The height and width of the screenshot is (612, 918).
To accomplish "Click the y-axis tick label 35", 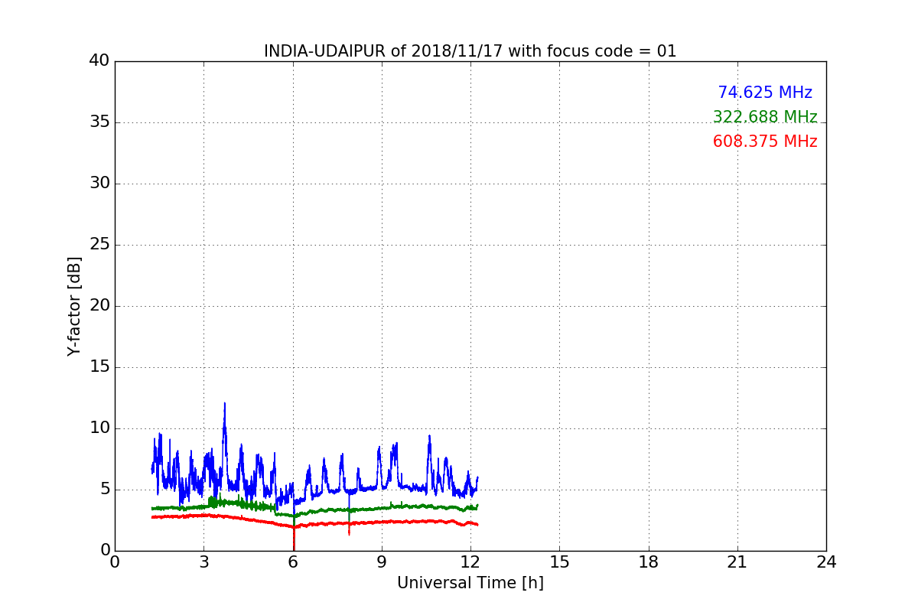I will pyautogui.click(x=99, y=122).
